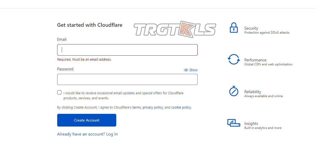Viewport: 316px width, 153px height.
Task: Click the Create Account button
Action: tap(87, 120)
